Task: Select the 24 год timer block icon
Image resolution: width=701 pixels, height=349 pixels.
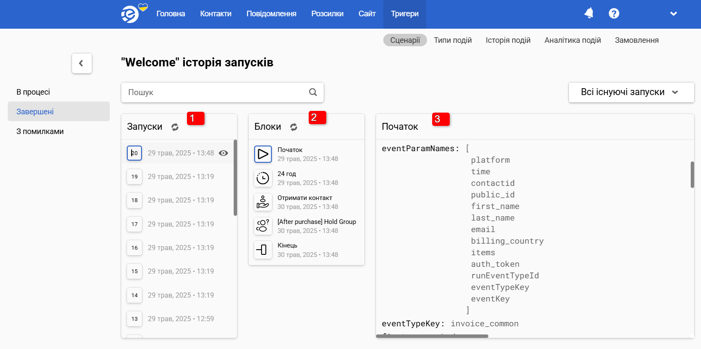Action: pos(263,178)
